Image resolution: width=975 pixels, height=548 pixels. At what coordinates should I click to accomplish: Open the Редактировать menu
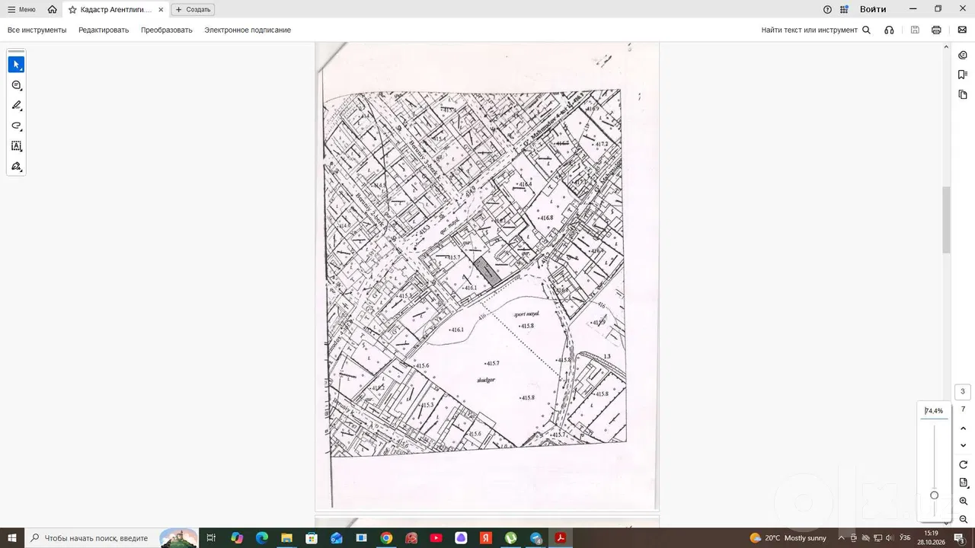pos(104,30)
